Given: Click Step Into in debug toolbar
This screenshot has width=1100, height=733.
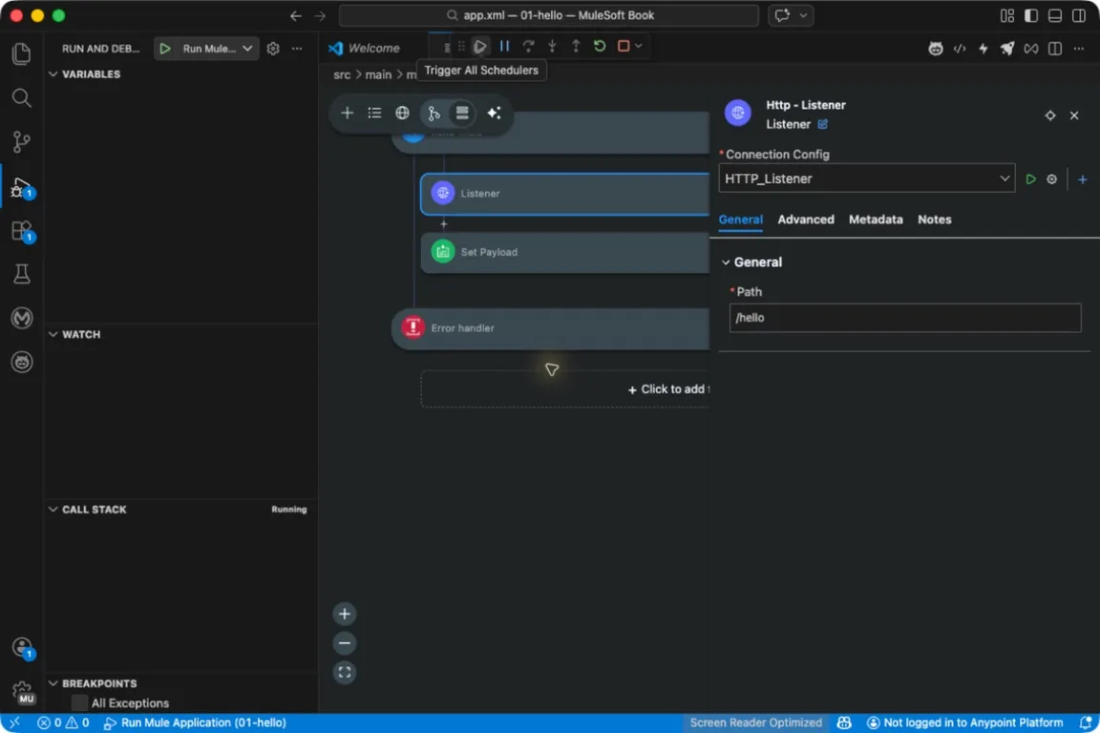Looking at the screenshot, I should 552,47.
